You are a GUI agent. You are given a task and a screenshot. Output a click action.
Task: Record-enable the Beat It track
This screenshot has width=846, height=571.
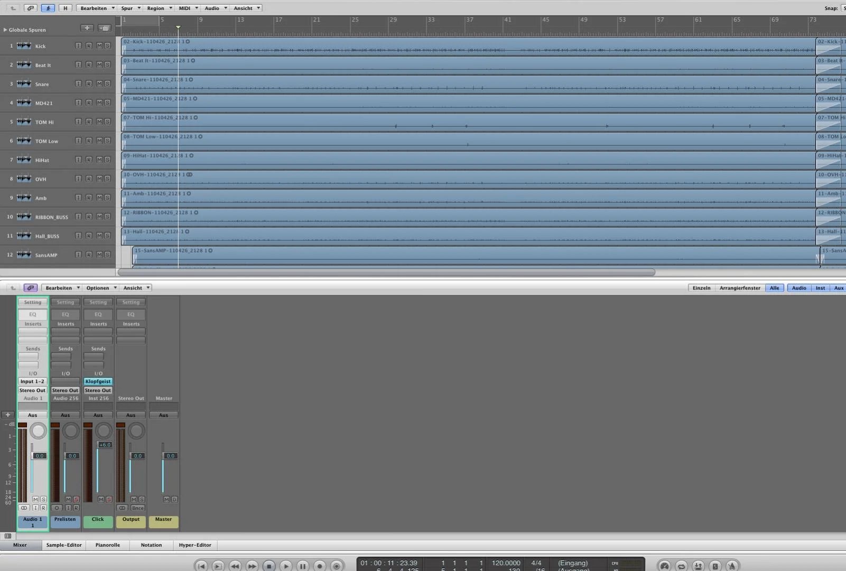(x=89, y=65)
